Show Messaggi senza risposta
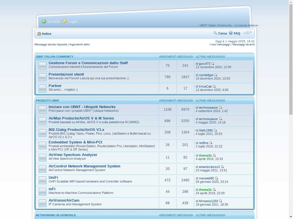The width and height of the screenshot is (293, 219). (51, 44)
